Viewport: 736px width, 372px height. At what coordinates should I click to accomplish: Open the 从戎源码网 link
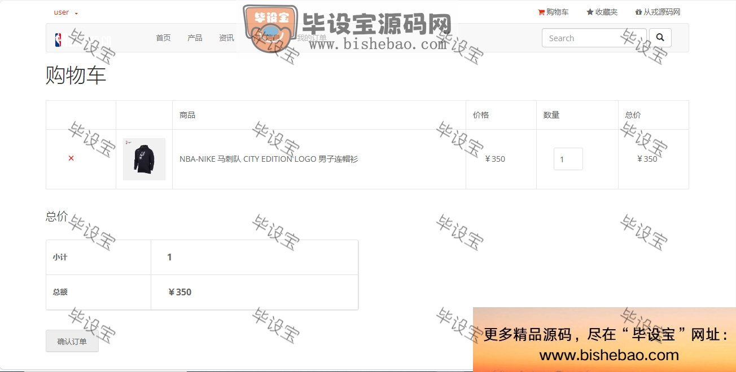[658, 12]
